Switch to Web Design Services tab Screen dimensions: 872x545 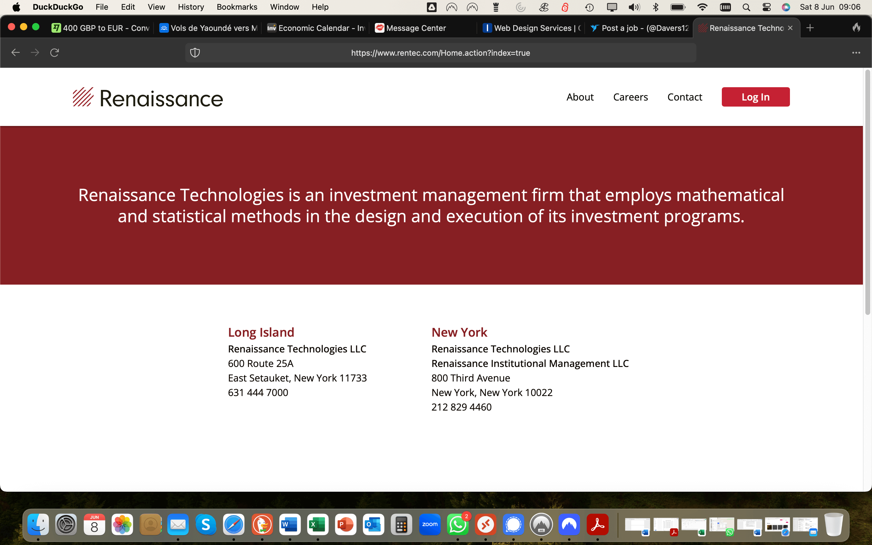tap(531, 28)
